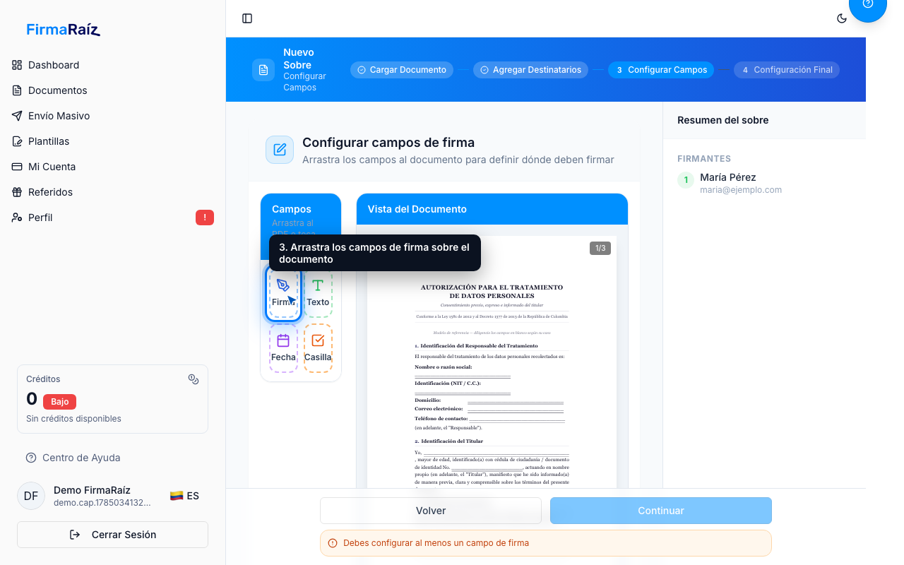Viewport: 904px width, 565px height.
Task: Switch to dark mode moon icon
Action: (842, 18)
